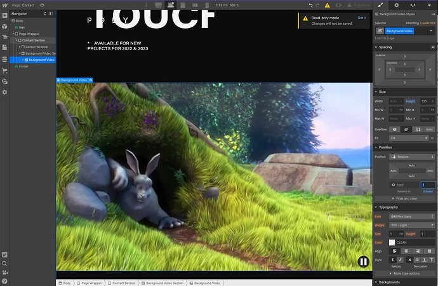This screenshot has width=438, height=286.
Task: Open the Assets panel
Action: (x=4, y=81)
